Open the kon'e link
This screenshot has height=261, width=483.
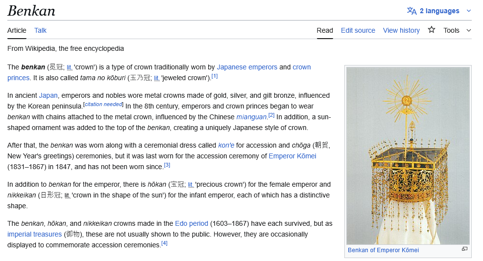(x=226, y=145)
